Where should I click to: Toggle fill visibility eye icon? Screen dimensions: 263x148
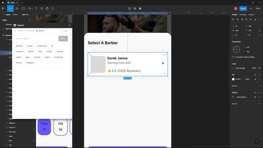click(255, 79)
